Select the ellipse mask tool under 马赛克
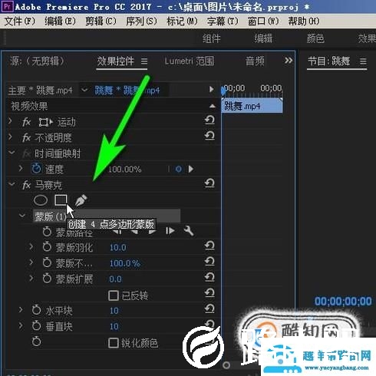The width and height of the screenshot is (376, 376). tap(41, 200)
